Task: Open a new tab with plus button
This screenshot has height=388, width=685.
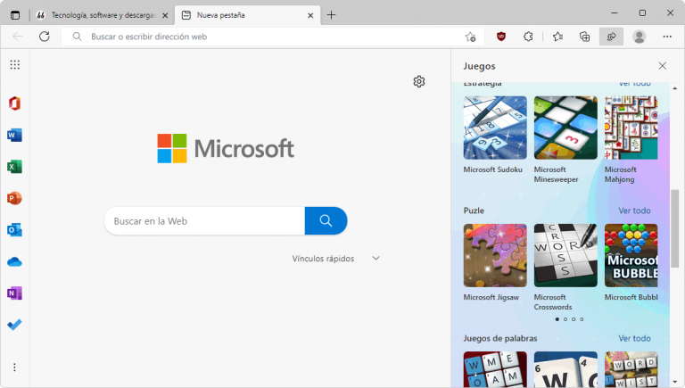Action: 332,15
